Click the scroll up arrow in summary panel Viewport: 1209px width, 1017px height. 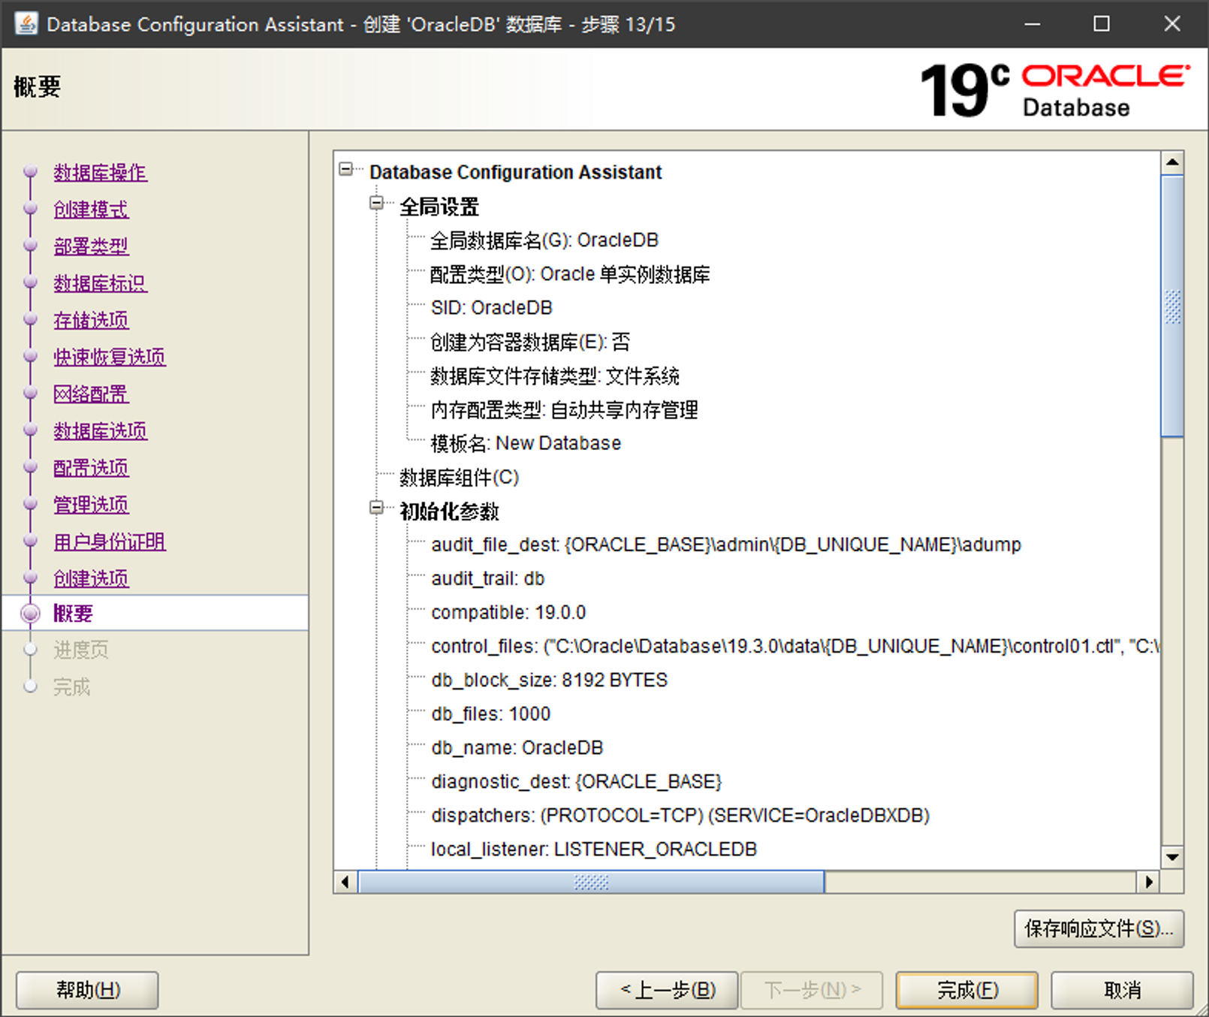click(x=1171, y=162)
